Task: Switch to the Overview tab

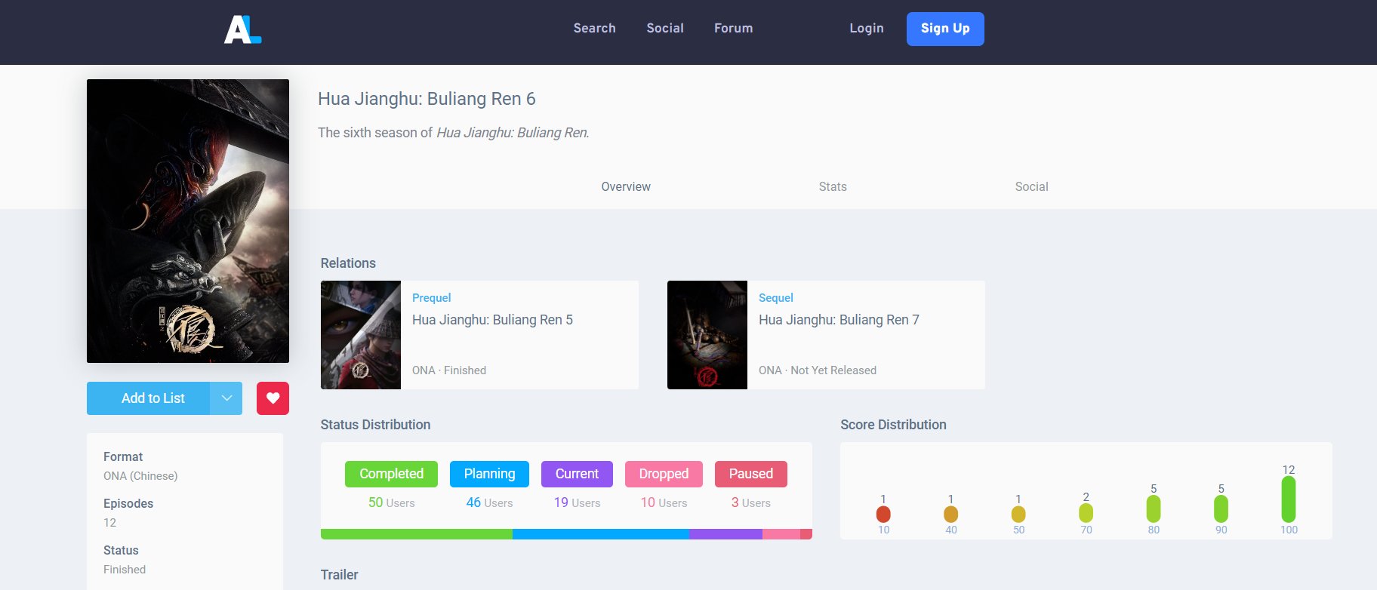Action: 626,186
